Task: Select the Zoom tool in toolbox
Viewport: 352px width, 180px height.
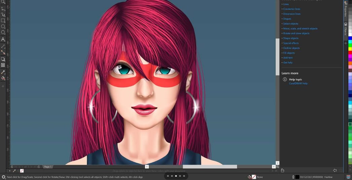Action: (3, 2)
